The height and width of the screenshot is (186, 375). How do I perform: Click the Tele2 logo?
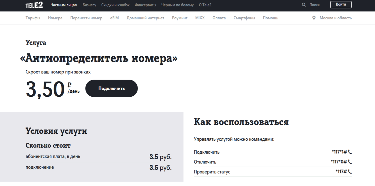[34, 5]
